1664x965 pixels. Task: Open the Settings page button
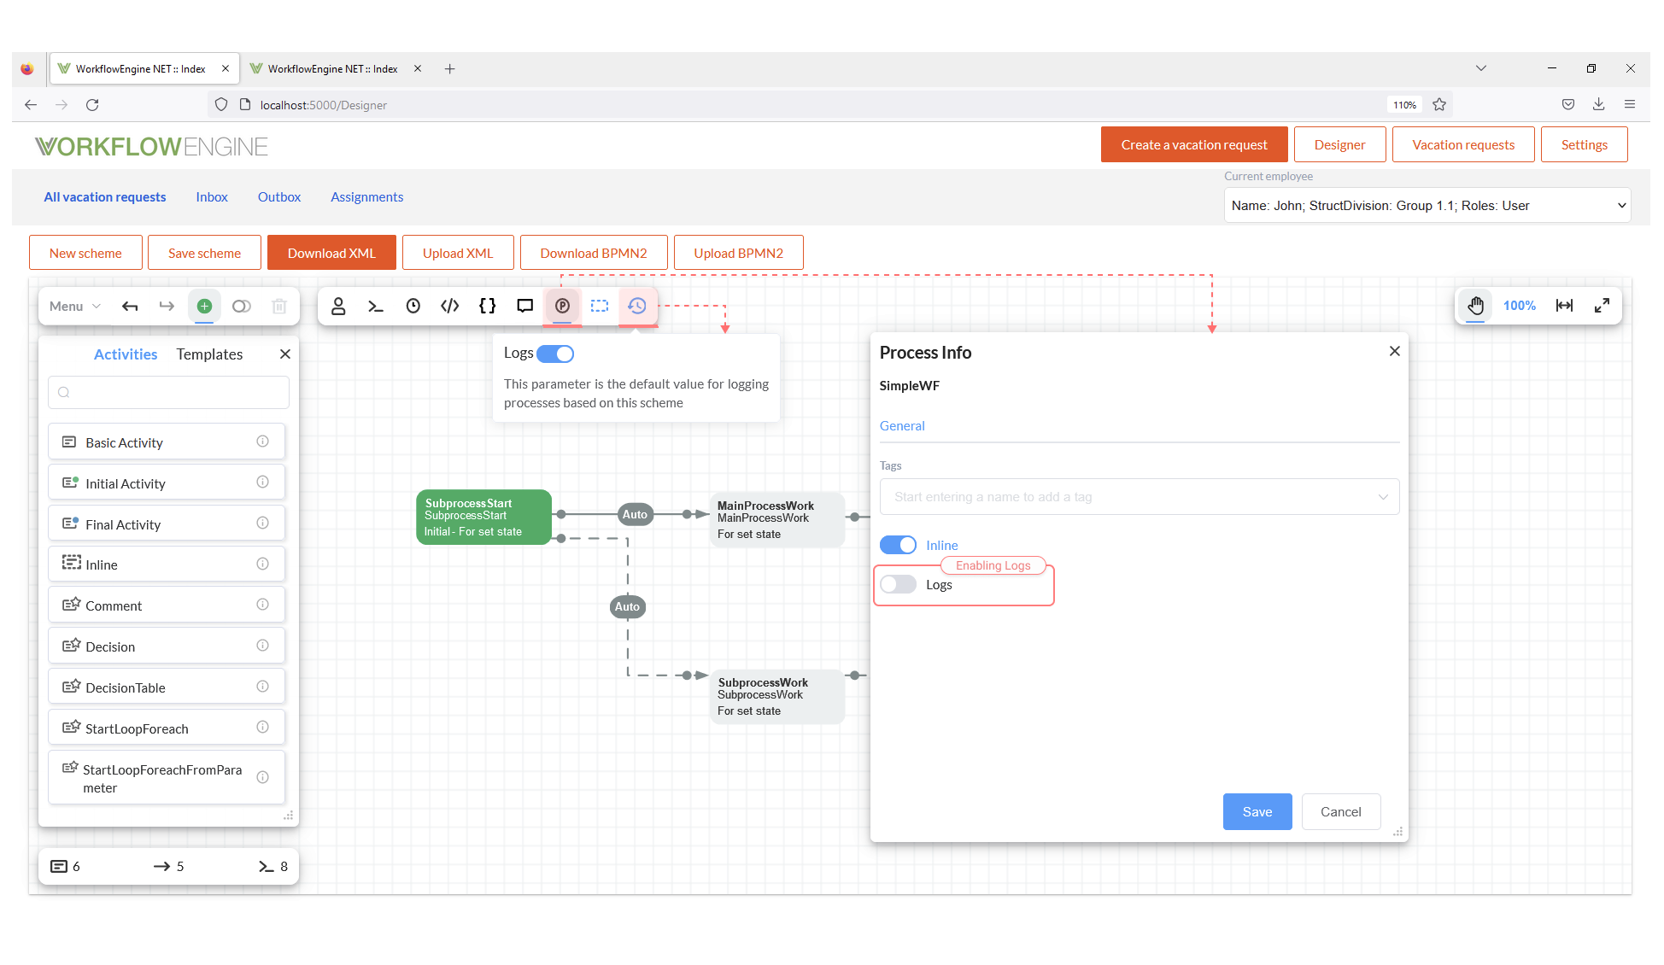point(1585,144)
